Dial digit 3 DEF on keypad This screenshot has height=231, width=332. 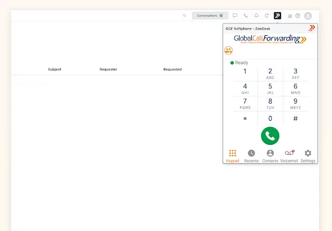296,74
